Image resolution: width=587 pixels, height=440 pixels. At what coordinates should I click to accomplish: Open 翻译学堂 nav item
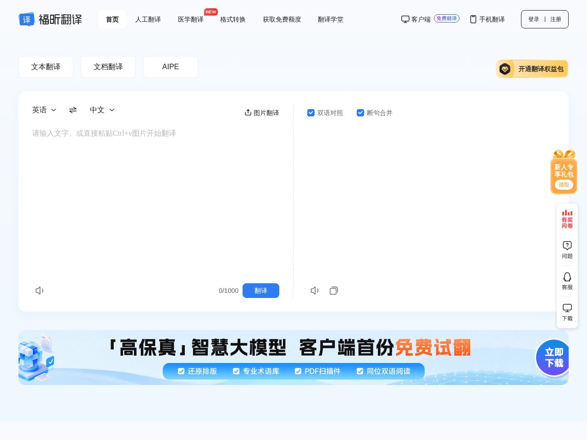(x=331, y=19)
